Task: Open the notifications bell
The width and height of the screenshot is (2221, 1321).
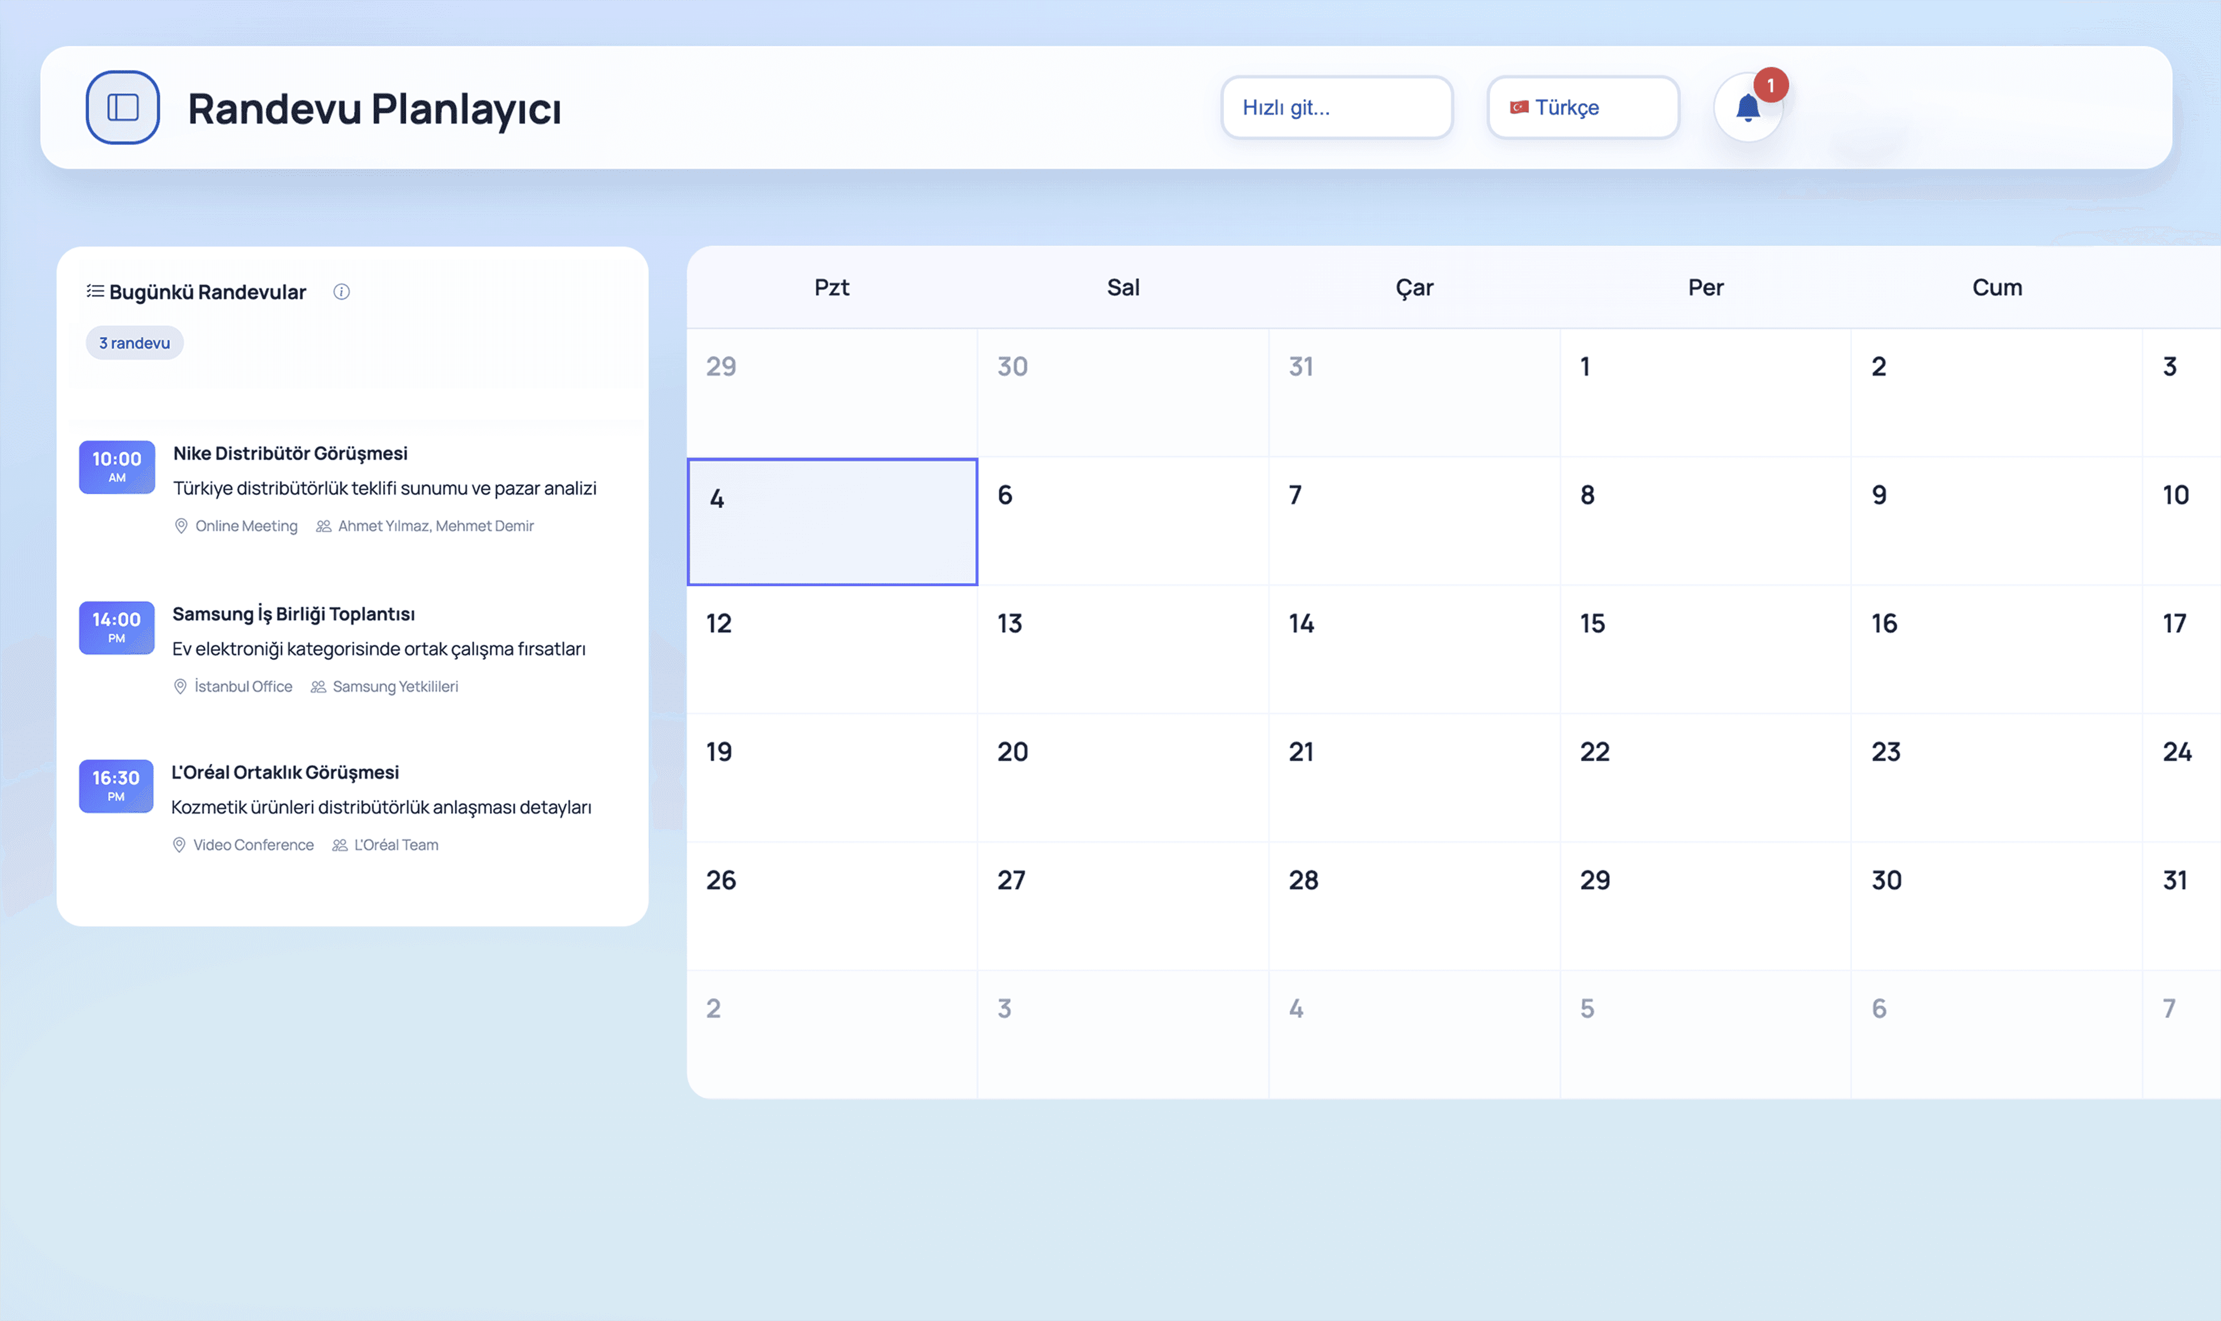Action: tap(1747, 109)
